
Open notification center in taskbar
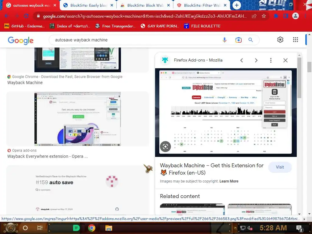[299, 228]
